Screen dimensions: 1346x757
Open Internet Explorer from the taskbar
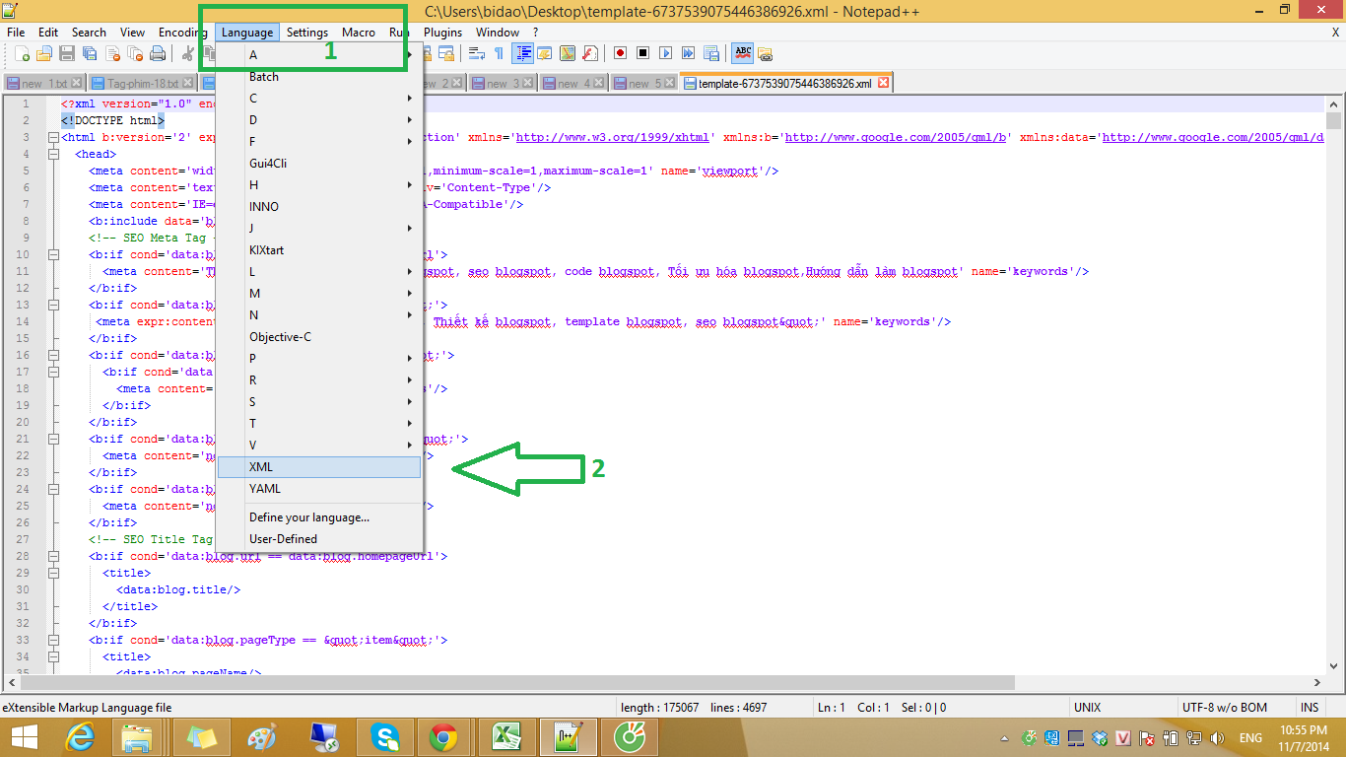pos(81,736)
